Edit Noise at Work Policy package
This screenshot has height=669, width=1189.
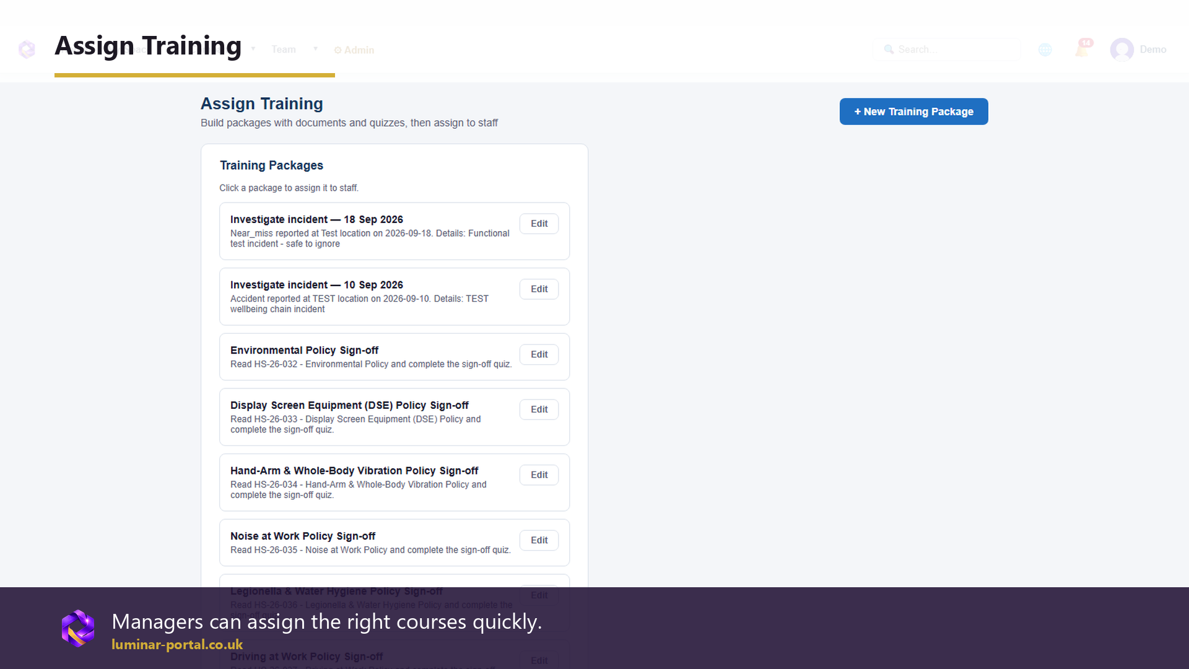click(x=539, y=540)
